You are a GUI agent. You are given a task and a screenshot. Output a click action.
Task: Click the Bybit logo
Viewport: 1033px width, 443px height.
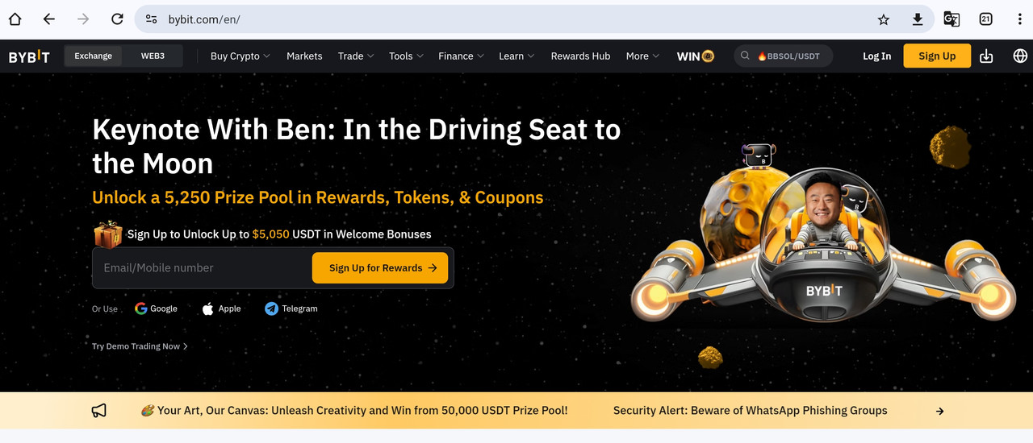click(x=29, y=56)
